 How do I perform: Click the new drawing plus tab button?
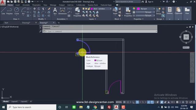58,23
